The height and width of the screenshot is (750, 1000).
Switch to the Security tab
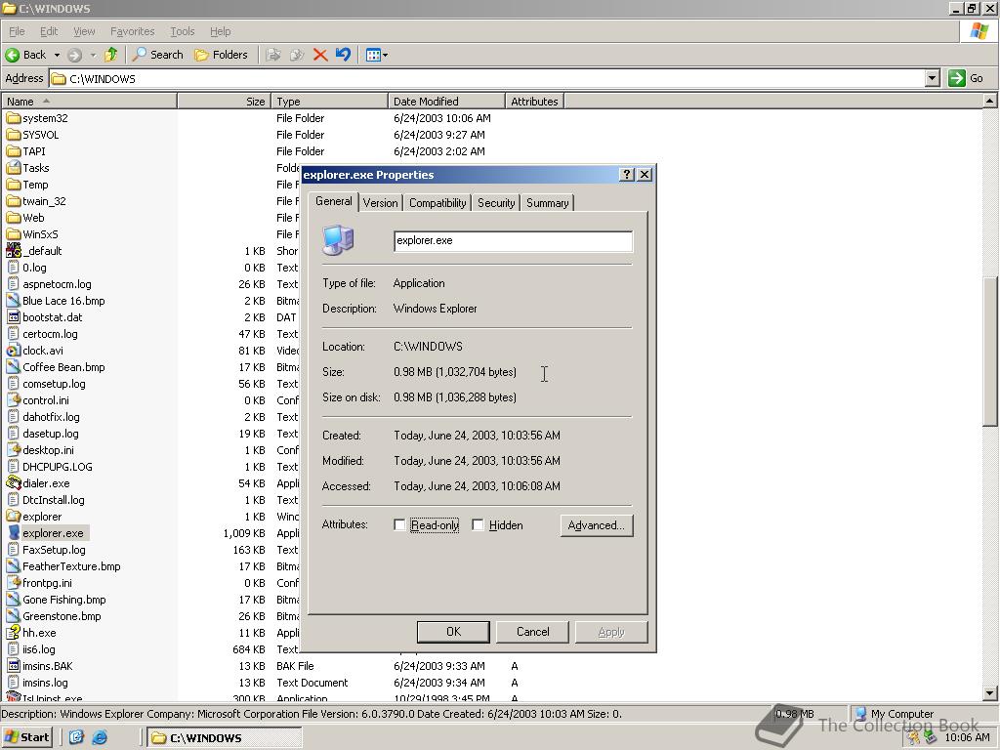click(x=496, y=203)
